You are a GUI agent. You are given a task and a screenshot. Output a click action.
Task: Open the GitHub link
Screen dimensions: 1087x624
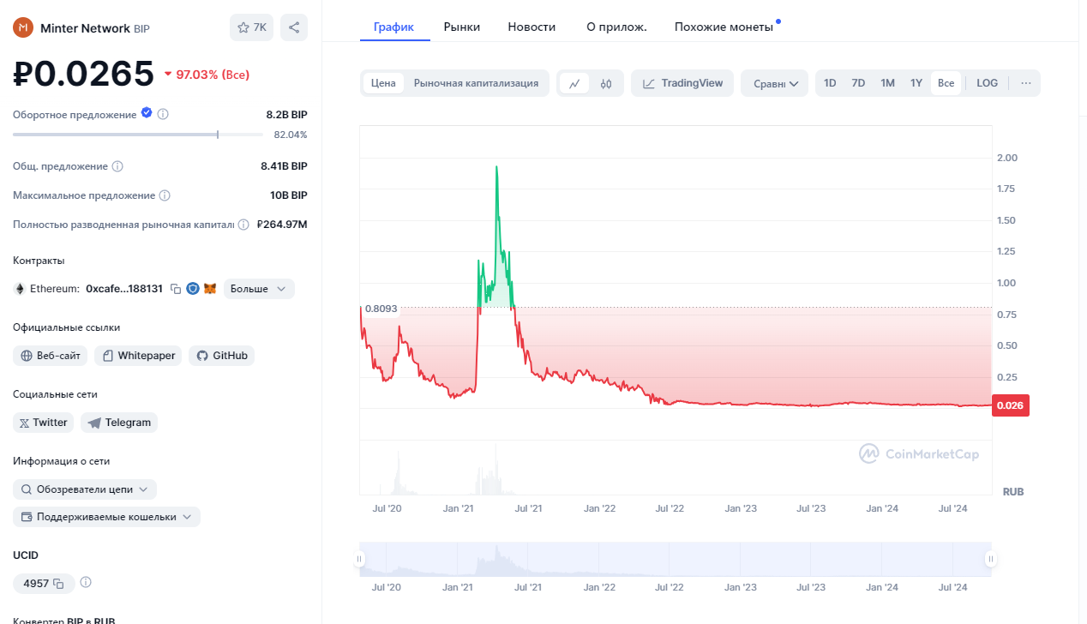tap(221, 356)
